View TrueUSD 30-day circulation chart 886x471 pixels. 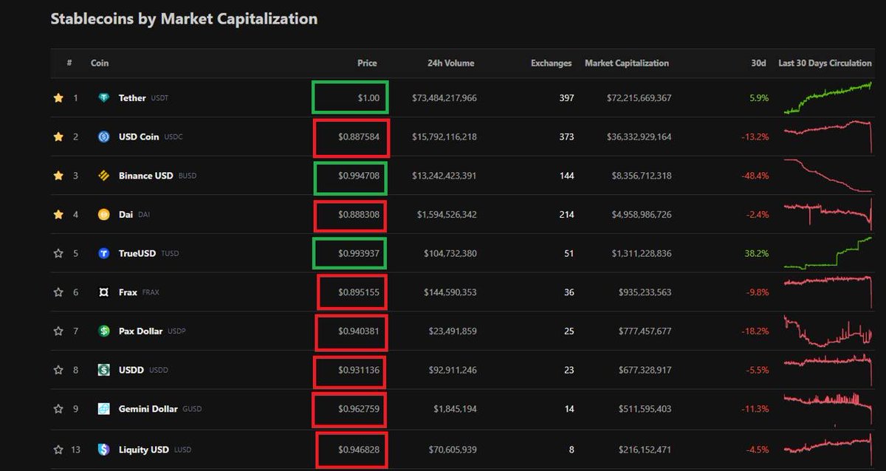(828, 252)
